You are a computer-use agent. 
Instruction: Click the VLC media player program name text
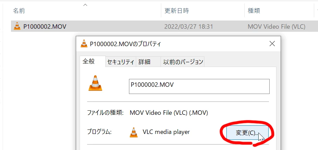pyautogui.click(x=166, y=132)
